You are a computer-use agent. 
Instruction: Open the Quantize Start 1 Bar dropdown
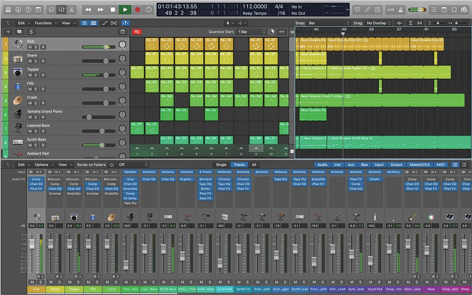pyautogui.click(x=252, y=32)
